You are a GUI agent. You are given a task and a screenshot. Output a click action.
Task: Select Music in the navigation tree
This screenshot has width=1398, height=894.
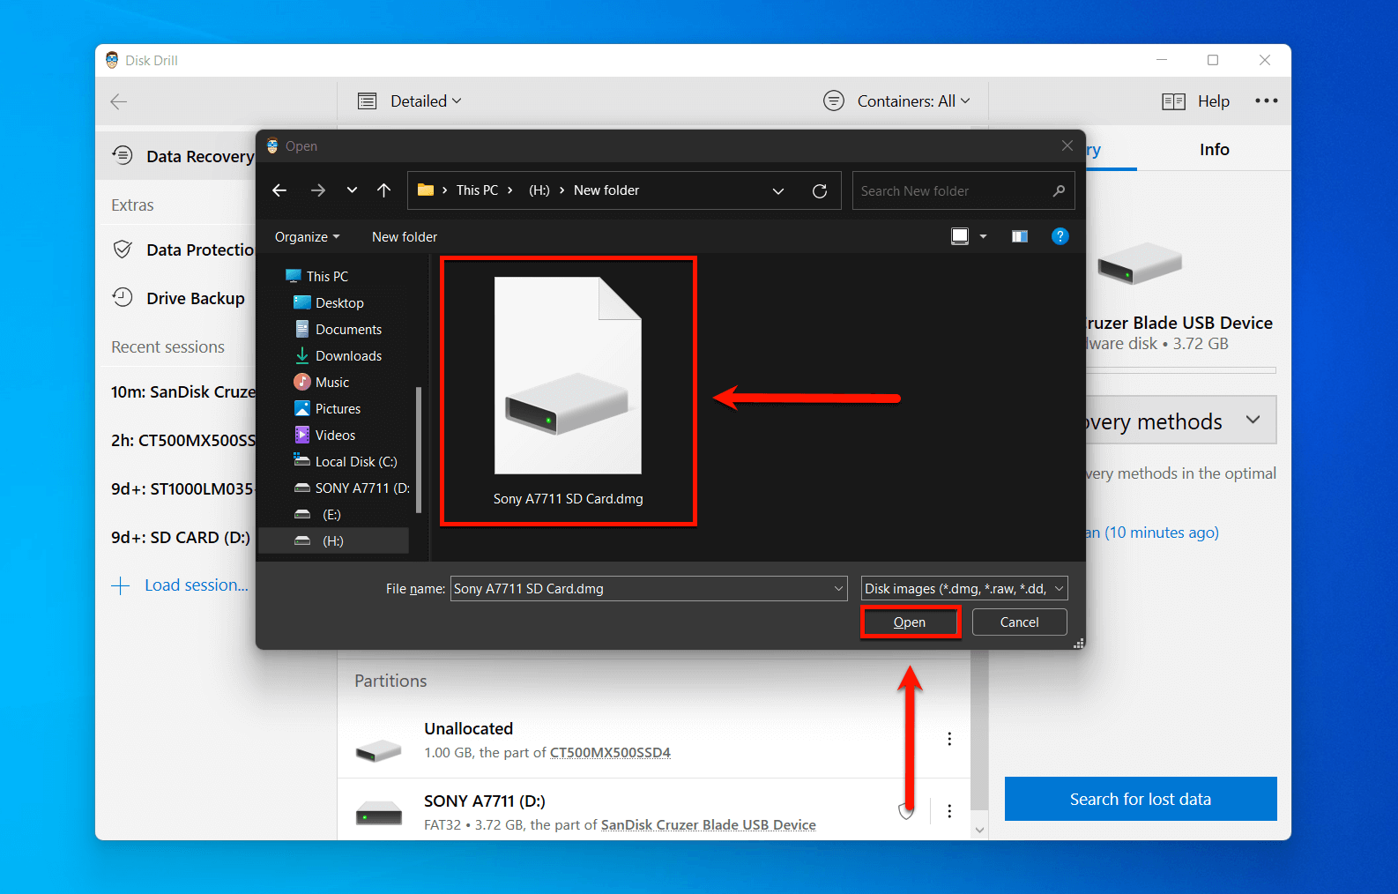[x=322, y=382]
